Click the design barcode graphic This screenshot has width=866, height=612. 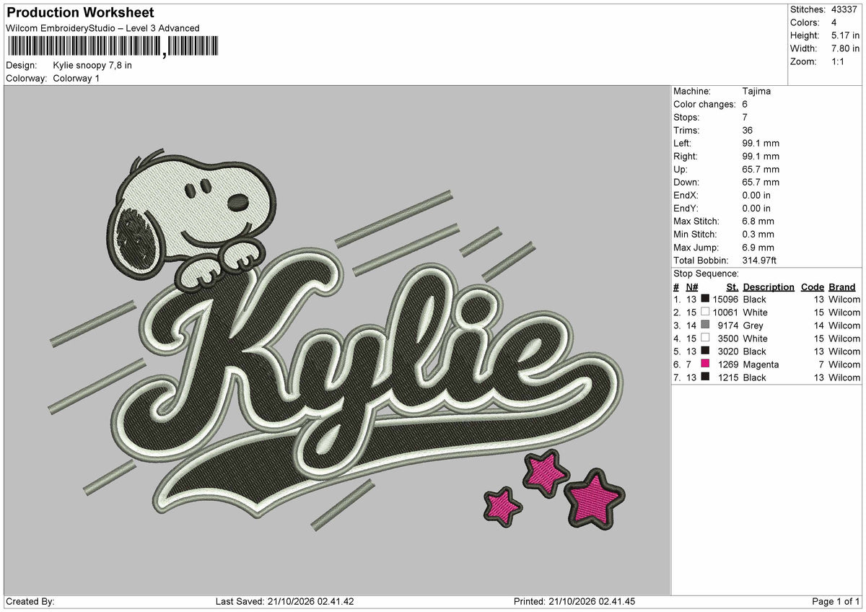112,47
